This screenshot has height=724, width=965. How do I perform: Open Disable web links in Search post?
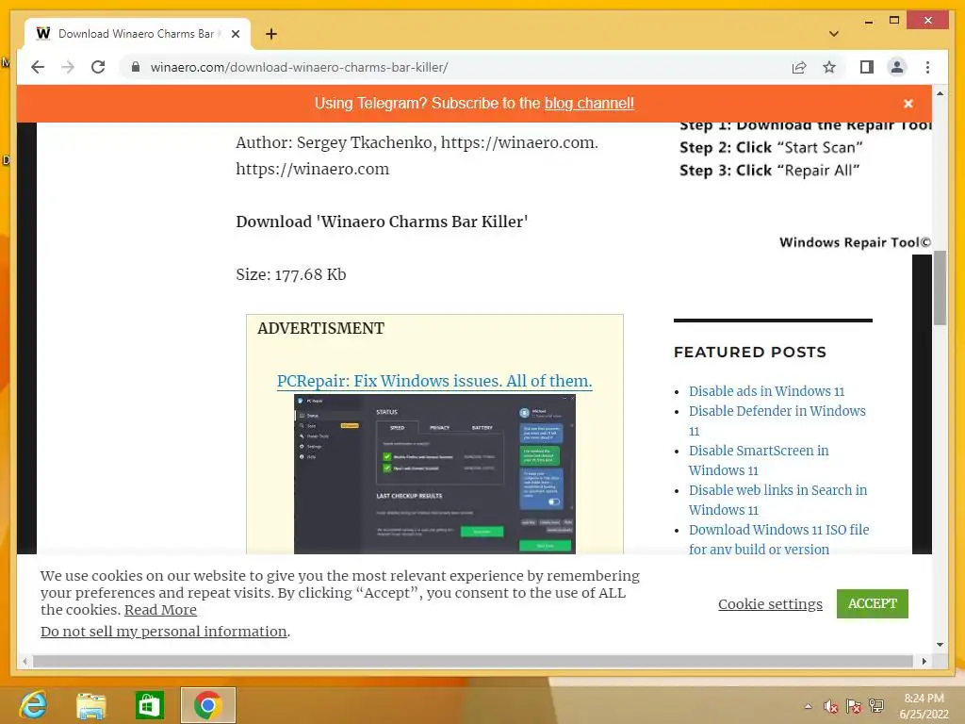coord(777,500)
